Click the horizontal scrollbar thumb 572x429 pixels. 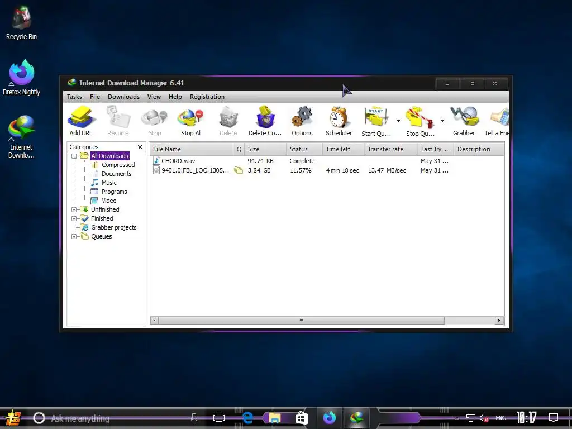click(x=301, y=321)
